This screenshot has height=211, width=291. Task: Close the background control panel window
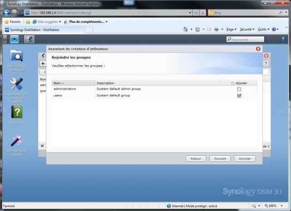click(266, 56)
